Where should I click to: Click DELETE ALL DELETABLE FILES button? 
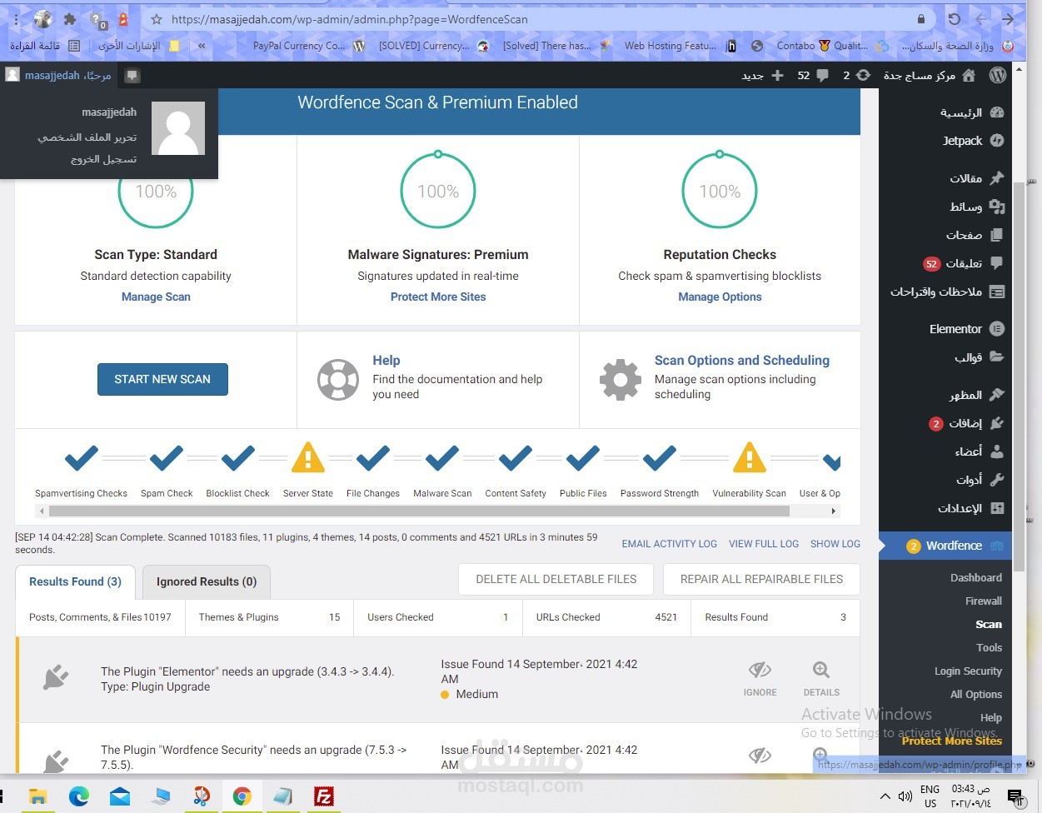pos(556,579)
